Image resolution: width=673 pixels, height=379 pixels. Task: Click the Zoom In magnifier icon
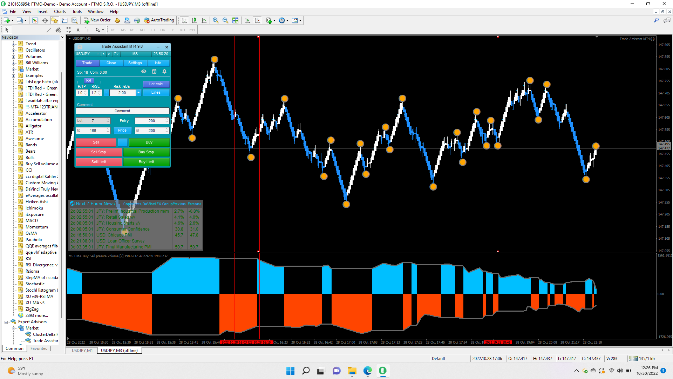click(x=215, y=20)
